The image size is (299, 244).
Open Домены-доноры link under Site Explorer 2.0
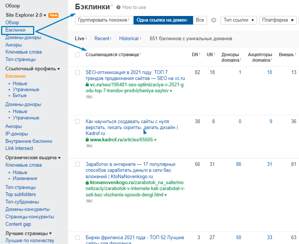[23, 38]
